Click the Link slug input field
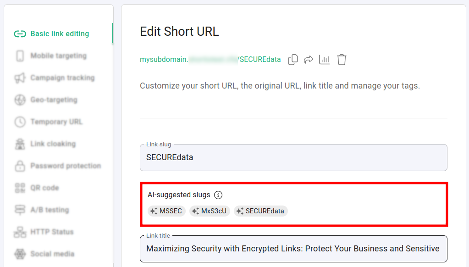Viewport: 469px width, 267px height. click(293, 157)
